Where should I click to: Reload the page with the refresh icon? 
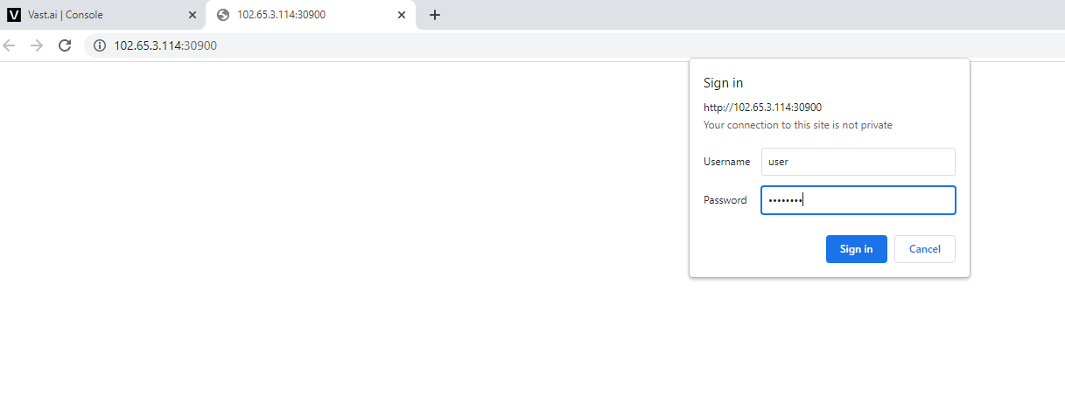[64, 45]
